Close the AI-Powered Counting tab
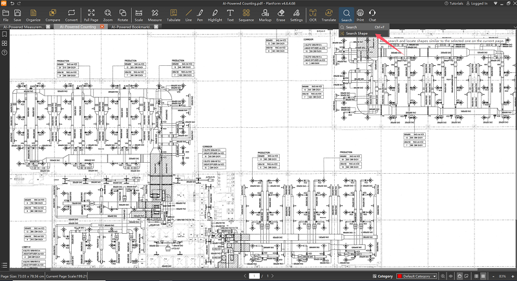 102,27
